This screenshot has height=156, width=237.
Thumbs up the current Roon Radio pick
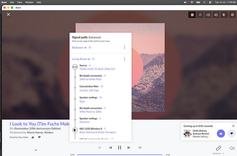click(33, 137)
